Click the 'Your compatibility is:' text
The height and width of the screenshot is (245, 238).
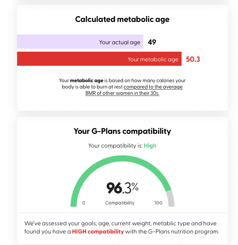(115, 146)
